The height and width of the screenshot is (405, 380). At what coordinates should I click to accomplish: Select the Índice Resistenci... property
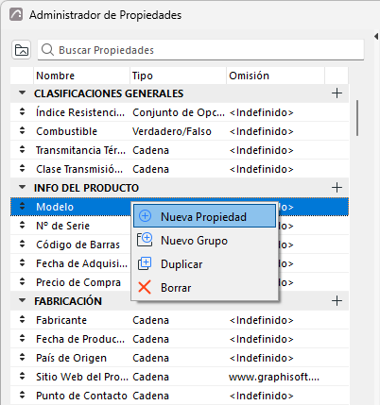[80, 112]
